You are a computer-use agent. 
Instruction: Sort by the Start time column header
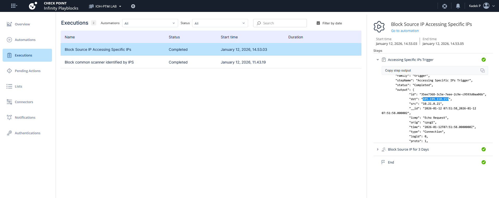coord(229,37)
